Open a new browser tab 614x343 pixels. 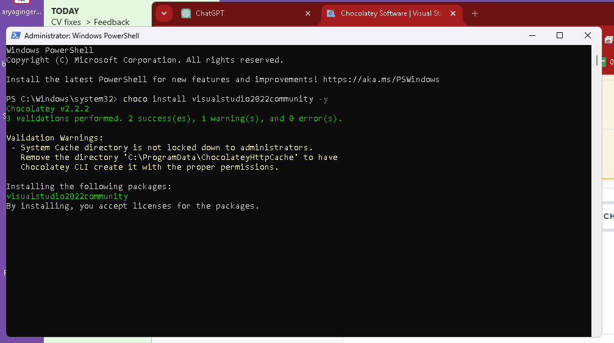[475, 13]
